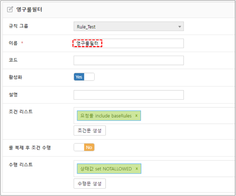Click the 수행 리스트 label

coord(21,164)
